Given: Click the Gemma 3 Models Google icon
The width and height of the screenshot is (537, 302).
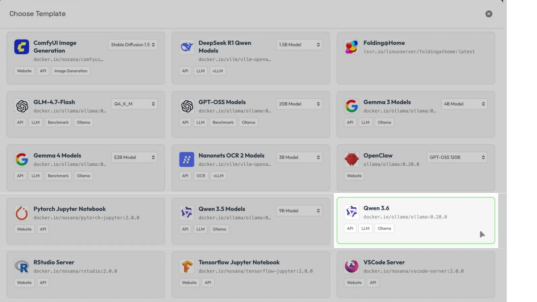Looking at the screenshot, I should click(x=351, y=106).
